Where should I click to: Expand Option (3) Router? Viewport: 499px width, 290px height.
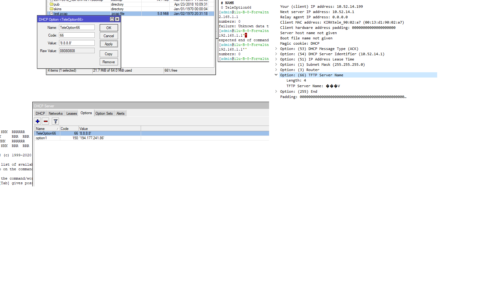tap(276, 70)
